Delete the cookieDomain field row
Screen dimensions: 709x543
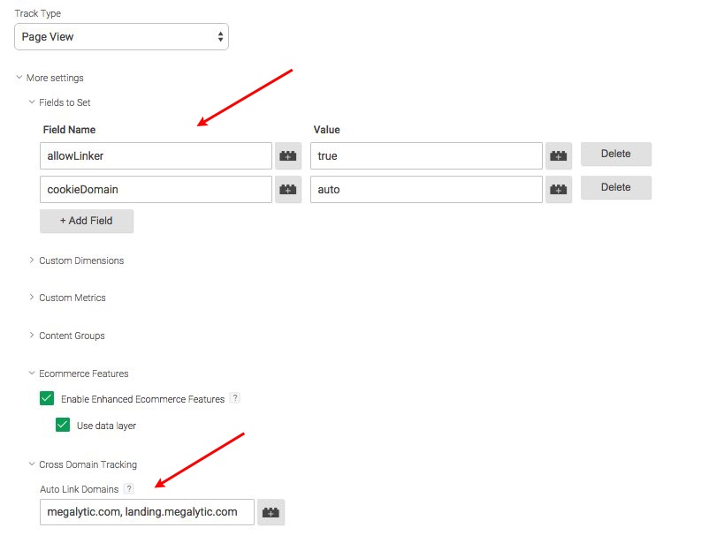[615, 187]
